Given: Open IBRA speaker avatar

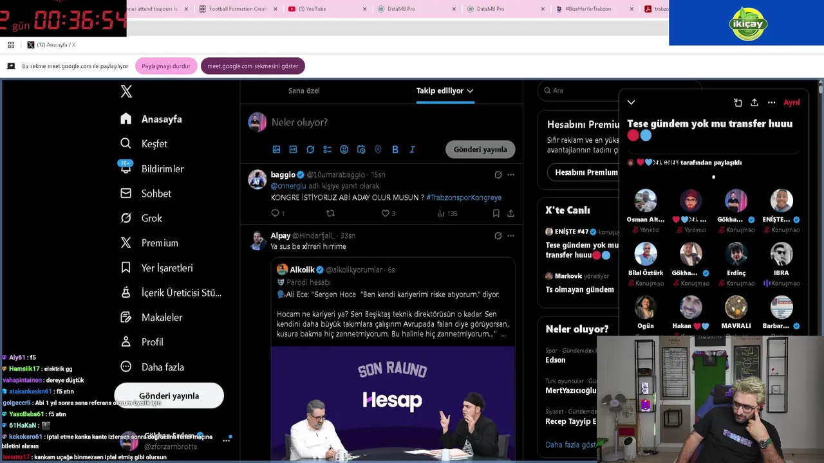Looking at the screenshot, I should [782, 254].
